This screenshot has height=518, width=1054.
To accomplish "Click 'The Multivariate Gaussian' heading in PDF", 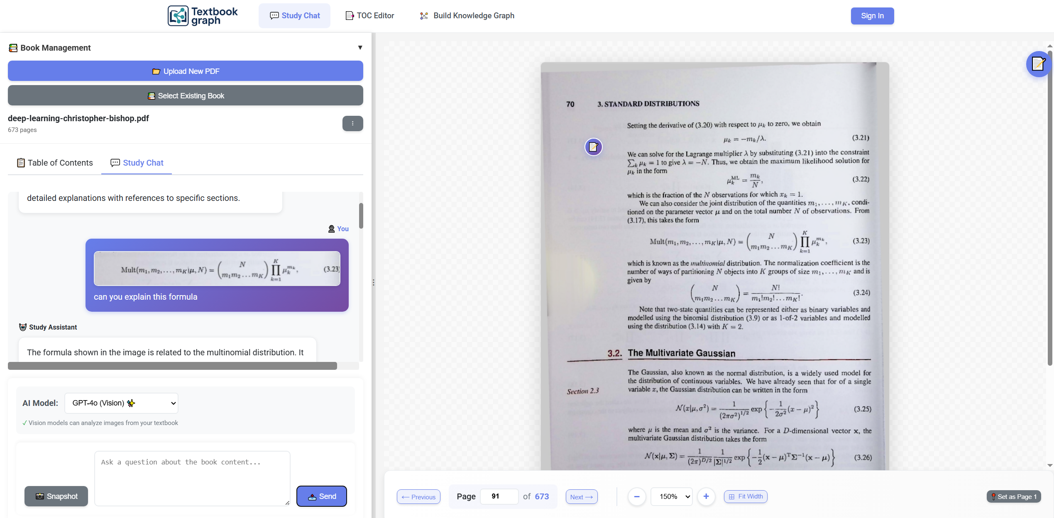I will click(682, 353).
